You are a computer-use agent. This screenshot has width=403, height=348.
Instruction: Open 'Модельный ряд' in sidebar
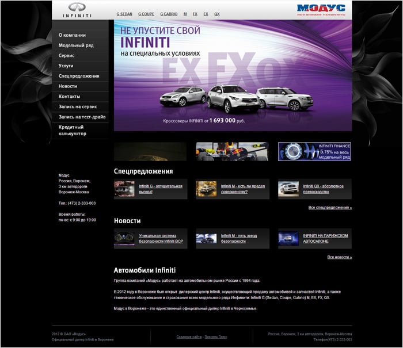pyautogui.click(x=76, y=45)
